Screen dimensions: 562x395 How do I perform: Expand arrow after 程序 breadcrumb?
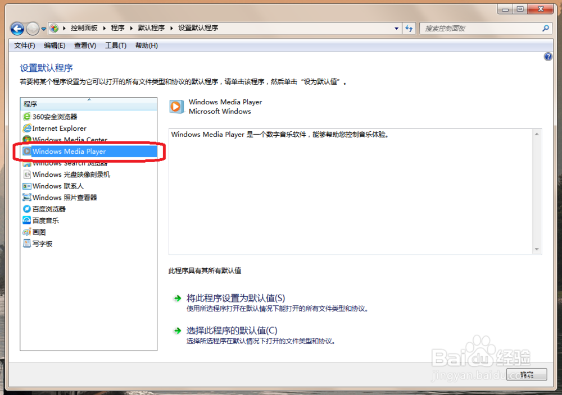click(x=131, y=28)
